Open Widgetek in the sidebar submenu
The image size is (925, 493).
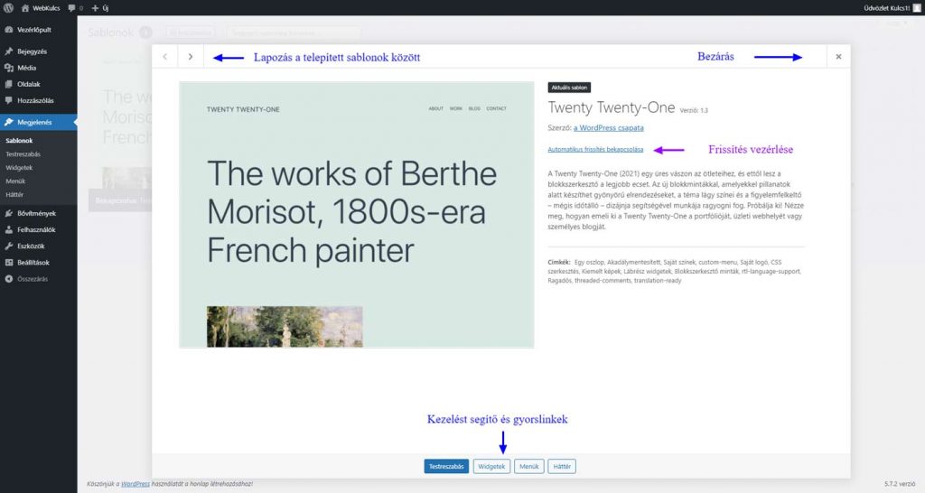click(19, 167)
